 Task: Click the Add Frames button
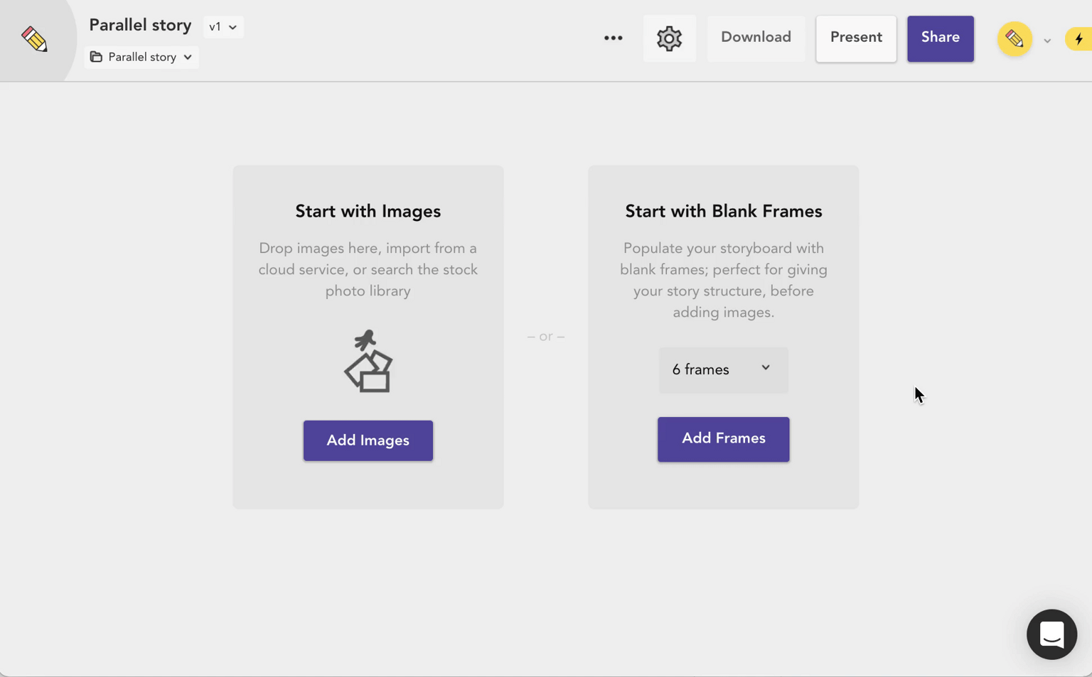(x=723, y=439)
